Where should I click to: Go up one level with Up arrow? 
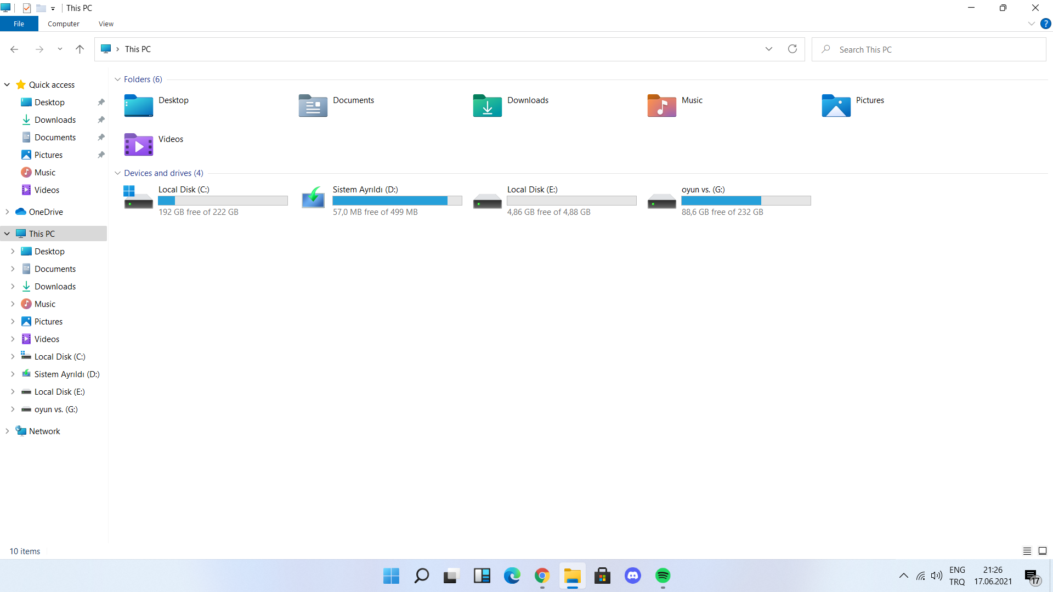[x=80, y=49]
